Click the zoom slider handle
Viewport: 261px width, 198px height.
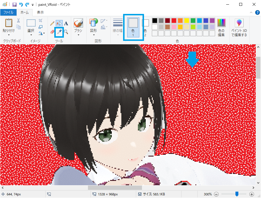pyautogui.click(x=237, y=194)
